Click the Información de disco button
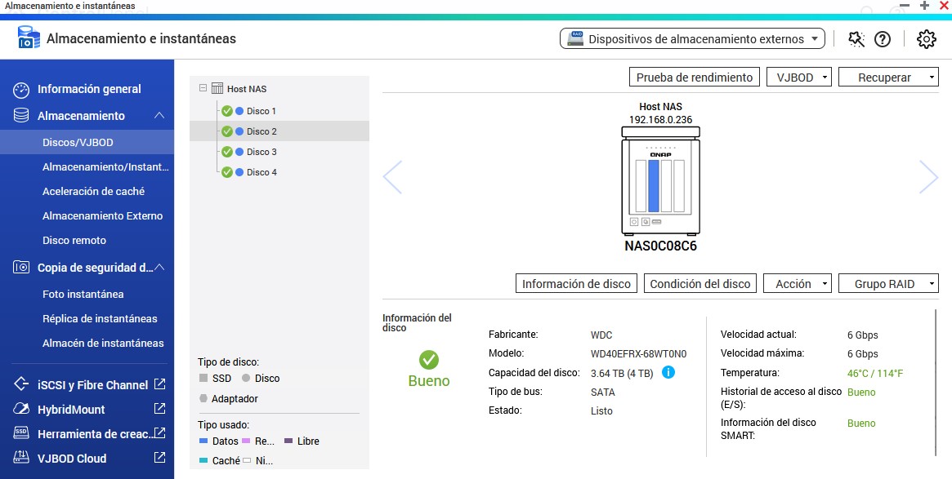This screenshot has width=952, height=479. tap(576, 284)
